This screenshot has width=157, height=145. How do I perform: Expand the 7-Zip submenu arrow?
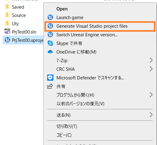tap(151, 60)
